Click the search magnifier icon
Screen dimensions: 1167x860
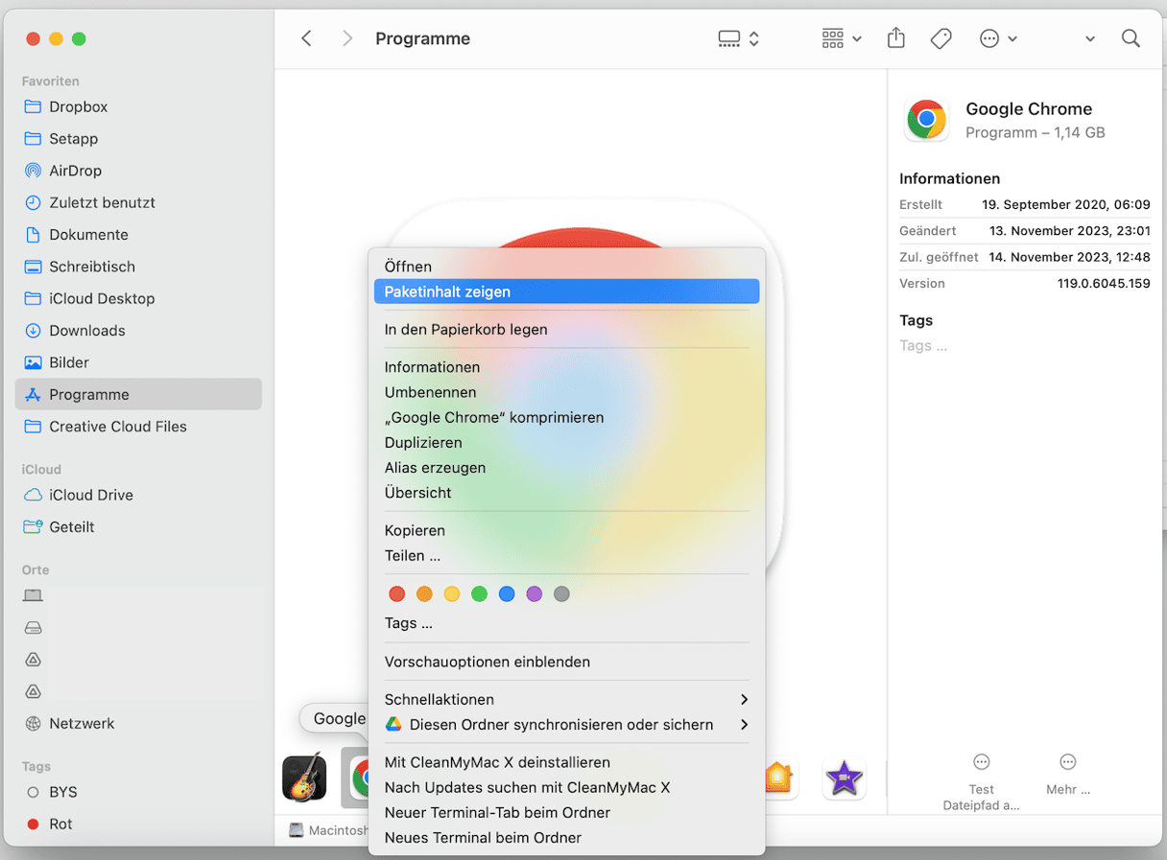(x=1131, y=38)
